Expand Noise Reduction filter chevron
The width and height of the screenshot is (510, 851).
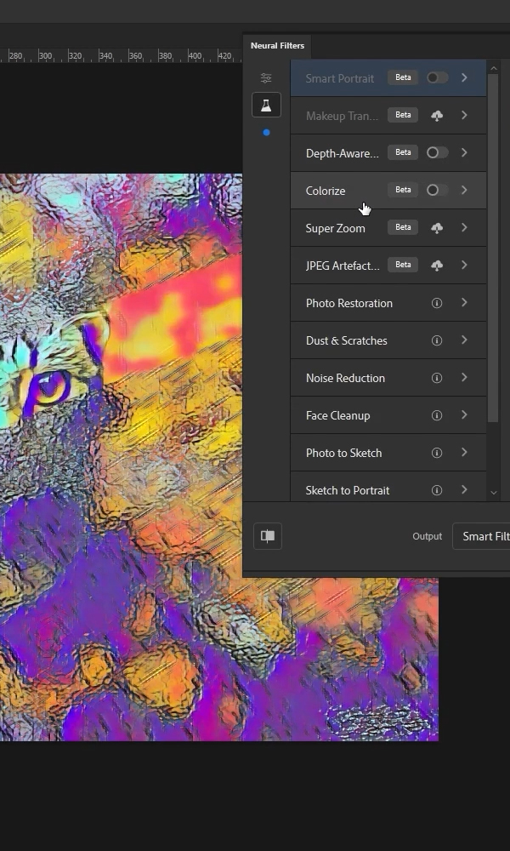tap(464, 377)
